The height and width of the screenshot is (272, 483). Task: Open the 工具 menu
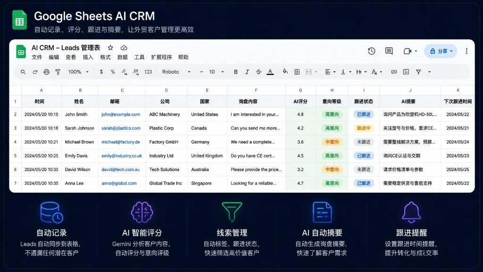coord(139,57)
